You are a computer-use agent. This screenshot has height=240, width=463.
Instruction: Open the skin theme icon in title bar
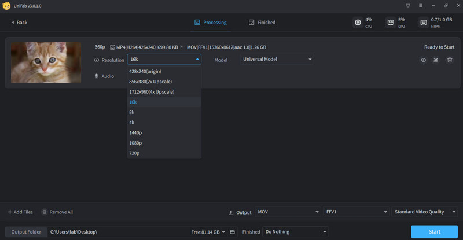409,6
